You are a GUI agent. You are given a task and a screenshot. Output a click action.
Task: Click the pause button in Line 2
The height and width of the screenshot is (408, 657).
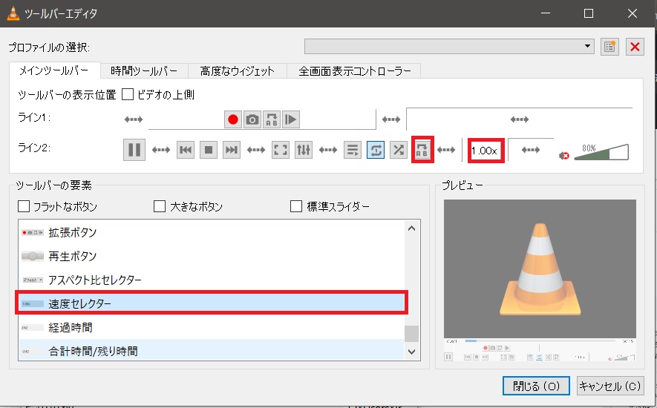(134, 150)
